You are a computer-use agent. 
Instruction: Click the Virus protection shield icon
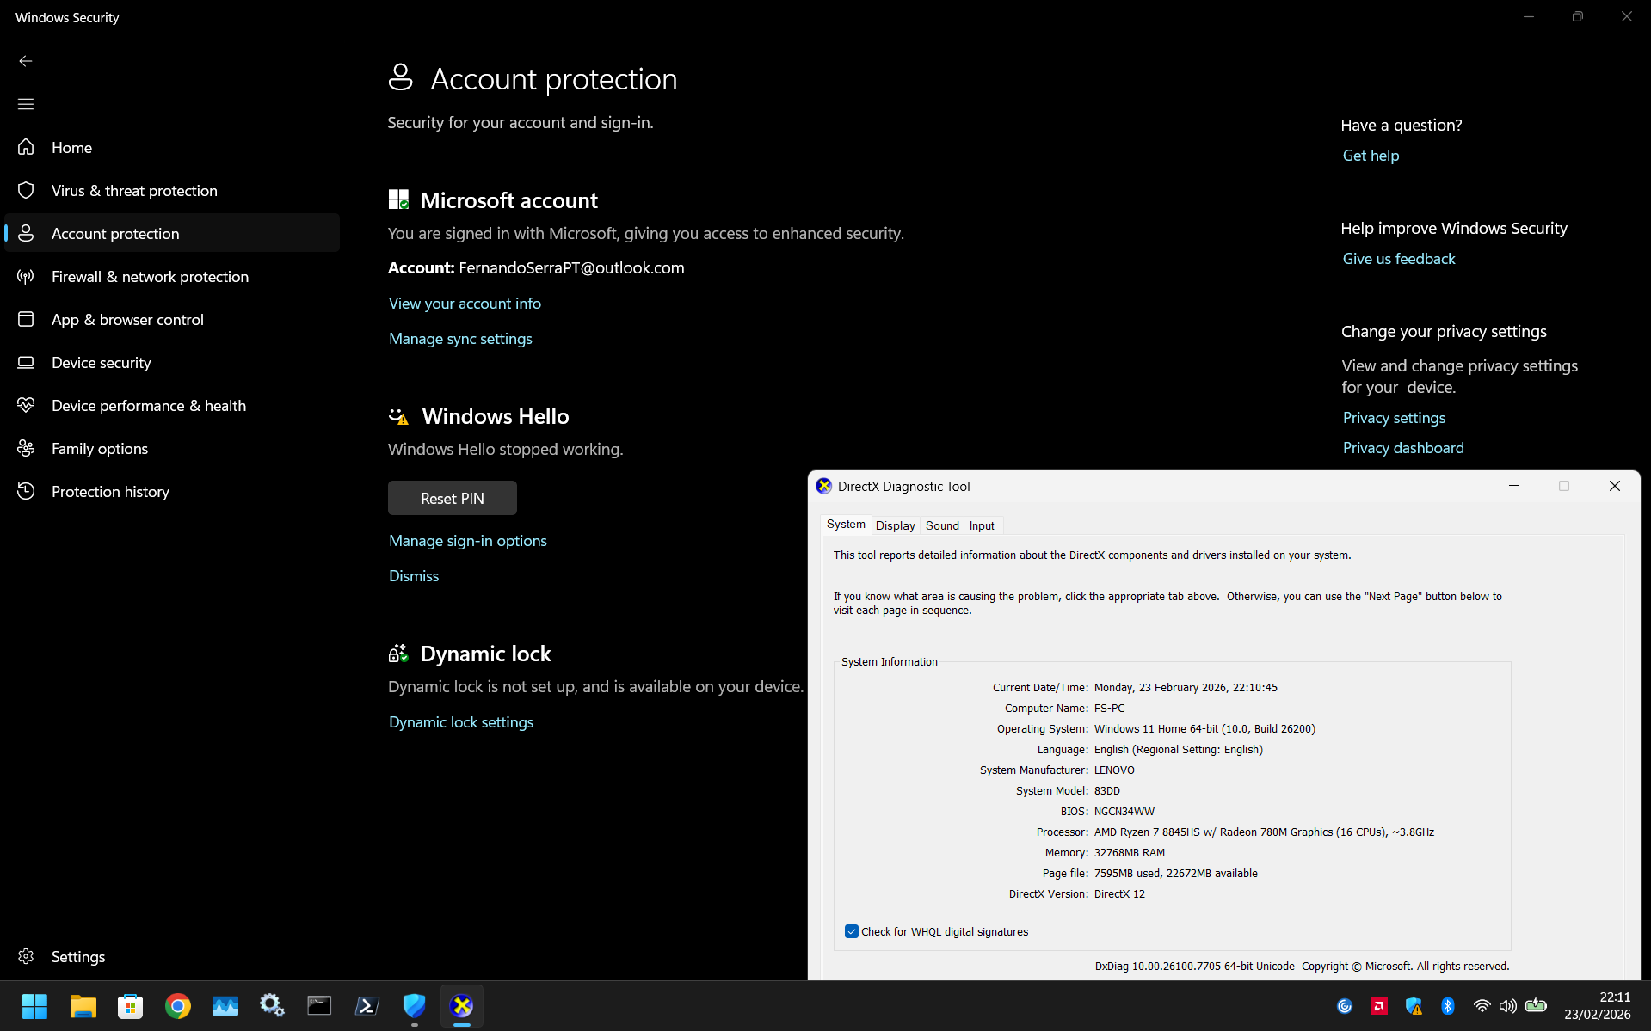tap(26, 190)
